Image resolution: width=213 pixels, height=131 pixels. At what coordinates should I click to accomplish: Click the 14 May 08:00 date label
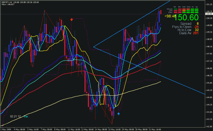pos(101,130)
